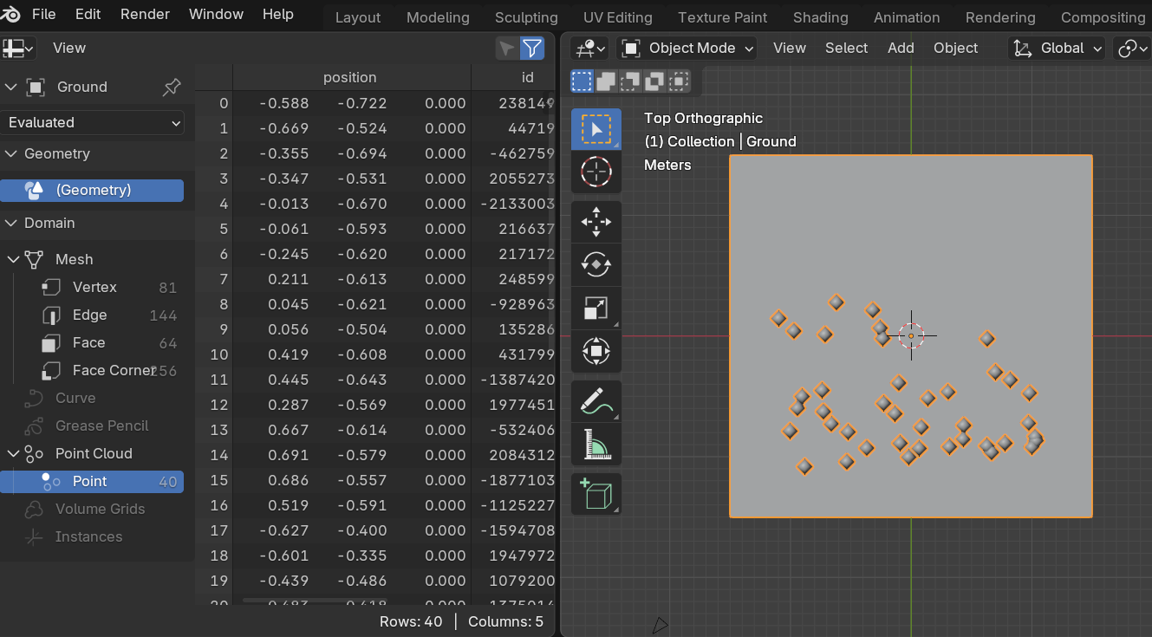Open the viewport Add menu

click(x=901, y=49)
